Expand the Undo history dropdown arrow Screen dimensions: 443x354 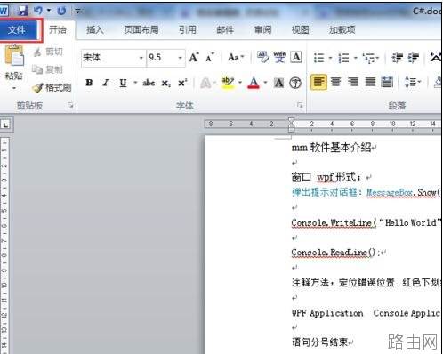(x=49, y=11)
